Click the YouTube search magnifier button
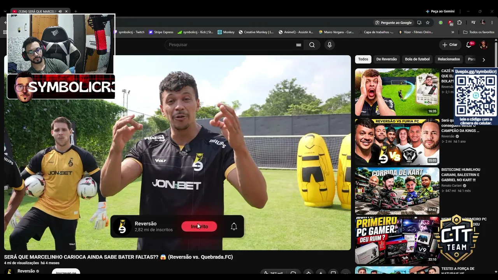 pos(312,45)
